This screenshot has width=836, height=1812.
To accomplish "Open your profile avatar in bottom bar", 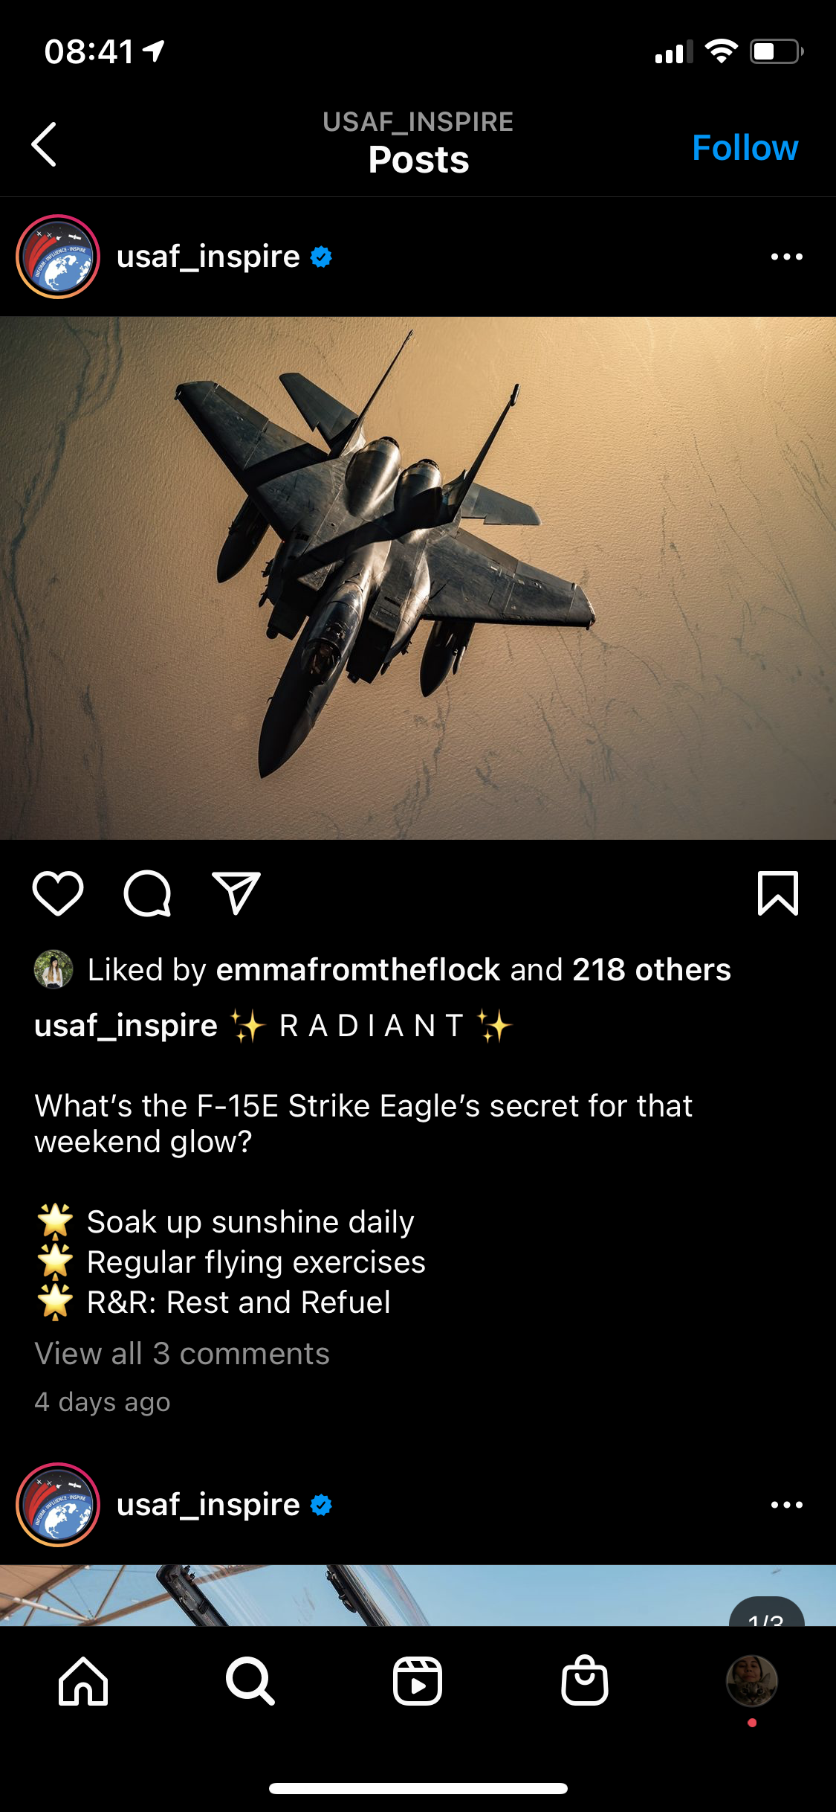I will tap(752, 1680).
